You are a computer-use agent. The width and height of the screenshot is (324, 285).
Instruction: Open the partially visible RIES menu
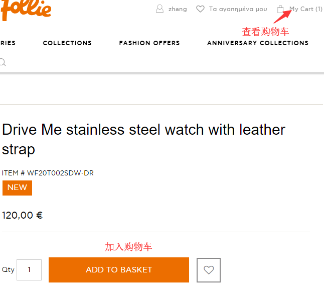[8, 43]
